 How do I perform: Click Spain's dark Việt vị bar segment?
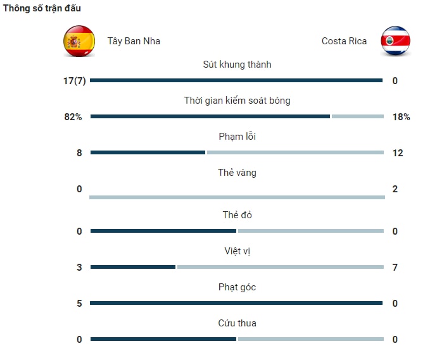pyautogui.click(x=133, y=267)
